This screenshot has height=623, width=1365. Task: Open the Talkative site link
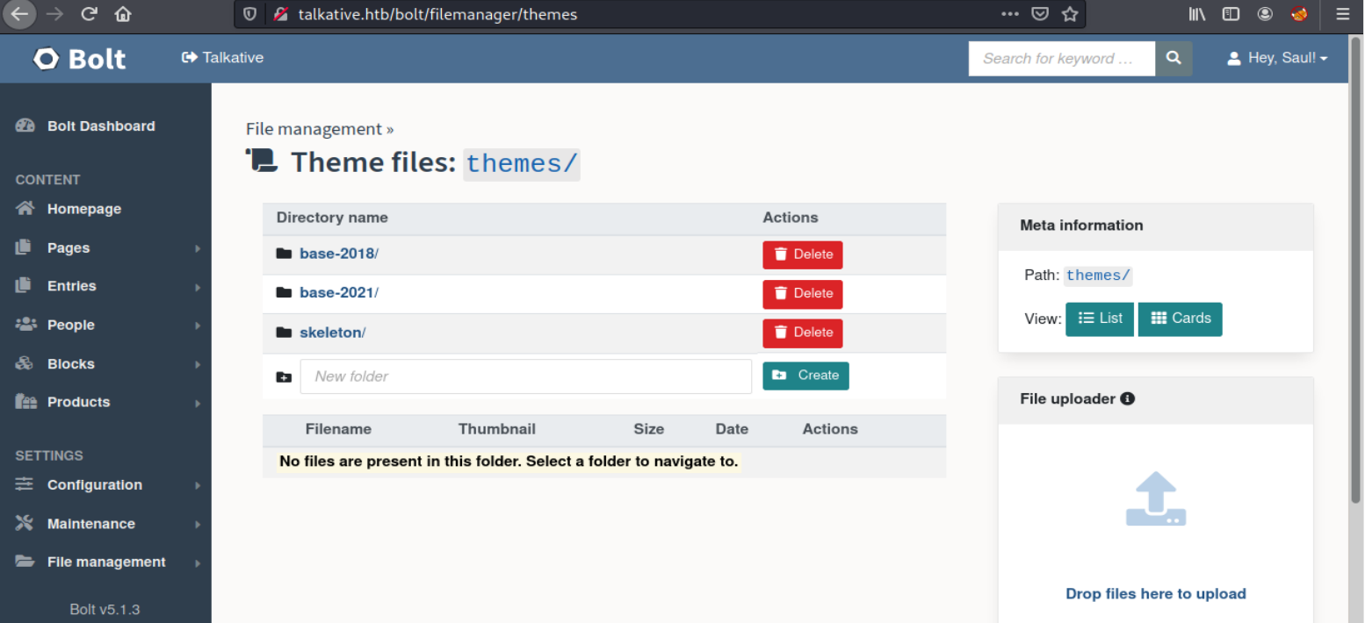pyautogui.click(x=222, y=58)
